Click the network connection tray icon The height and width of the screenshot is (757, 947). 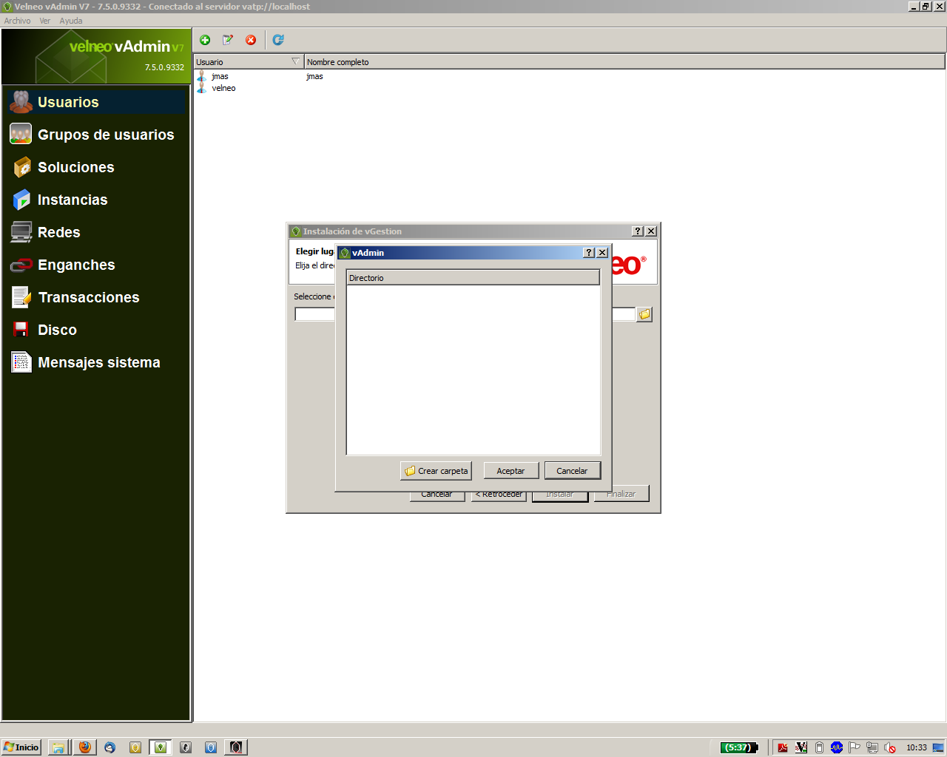point(872,747)
